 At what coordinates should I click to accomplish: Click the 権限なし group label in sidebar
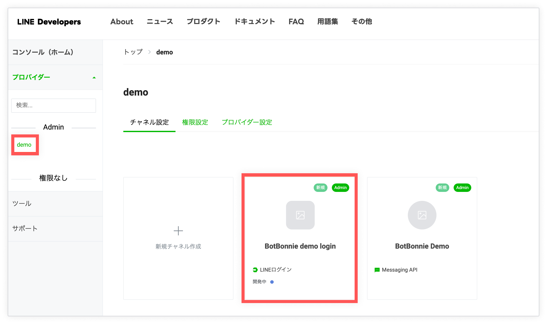(53, 178)
